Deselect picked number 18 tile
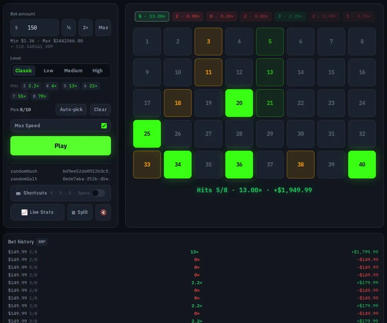Image resolution: width=387 pixels, height=323 pixels. click(x=178, y=103)
